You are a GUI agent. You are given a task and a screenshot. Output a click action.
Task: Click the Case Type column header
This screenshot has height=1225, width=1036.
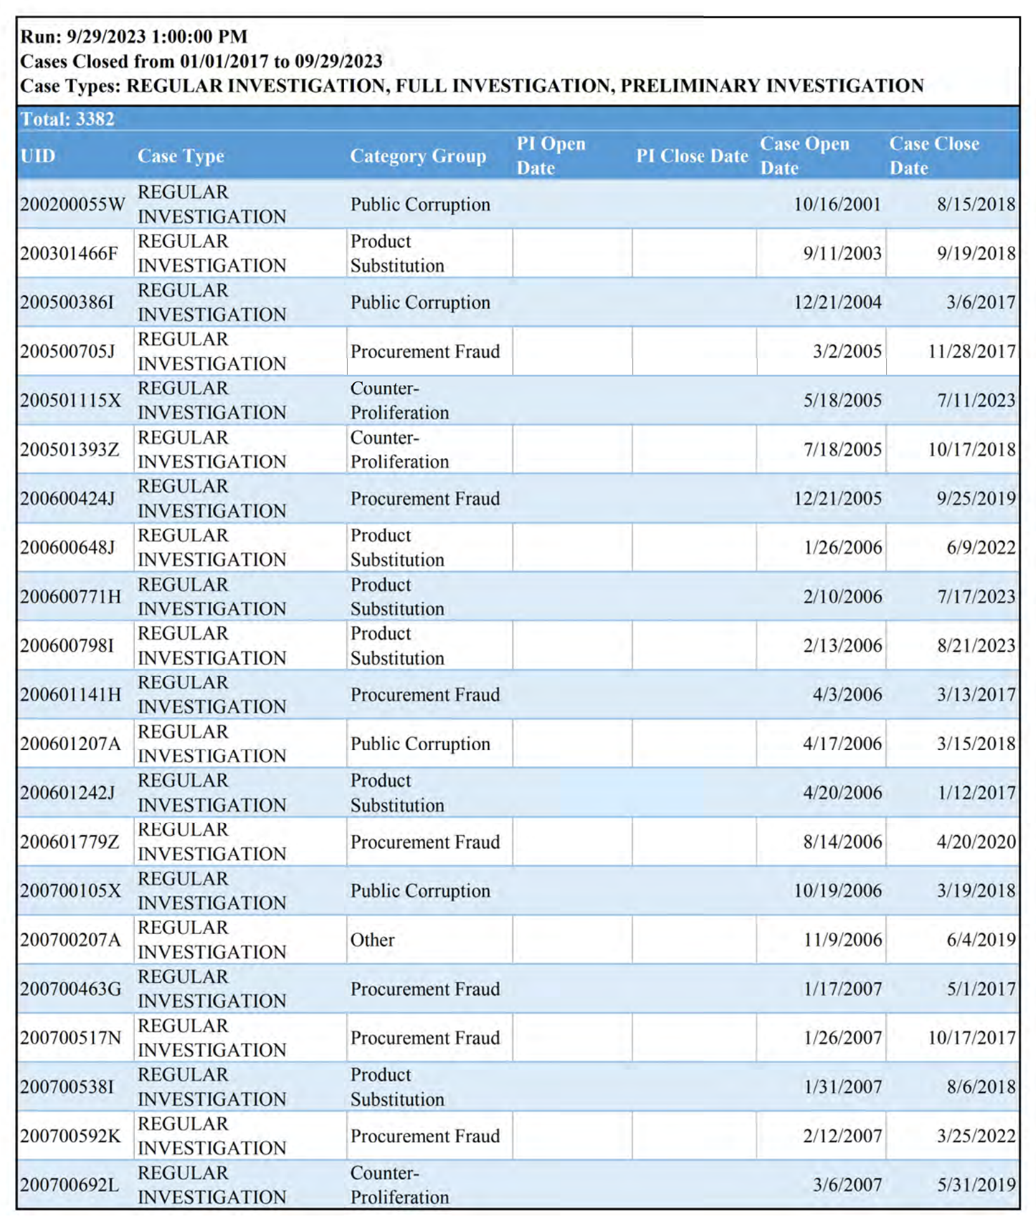tap(181, 156)
